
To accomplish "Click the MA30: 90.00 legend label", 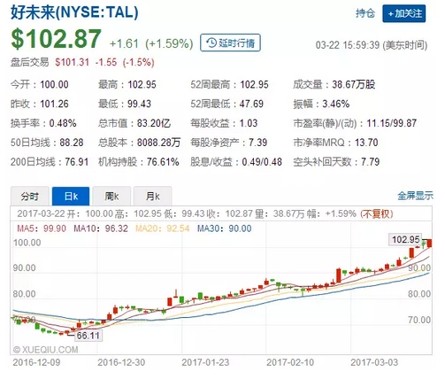I will [x=225, y=228].
